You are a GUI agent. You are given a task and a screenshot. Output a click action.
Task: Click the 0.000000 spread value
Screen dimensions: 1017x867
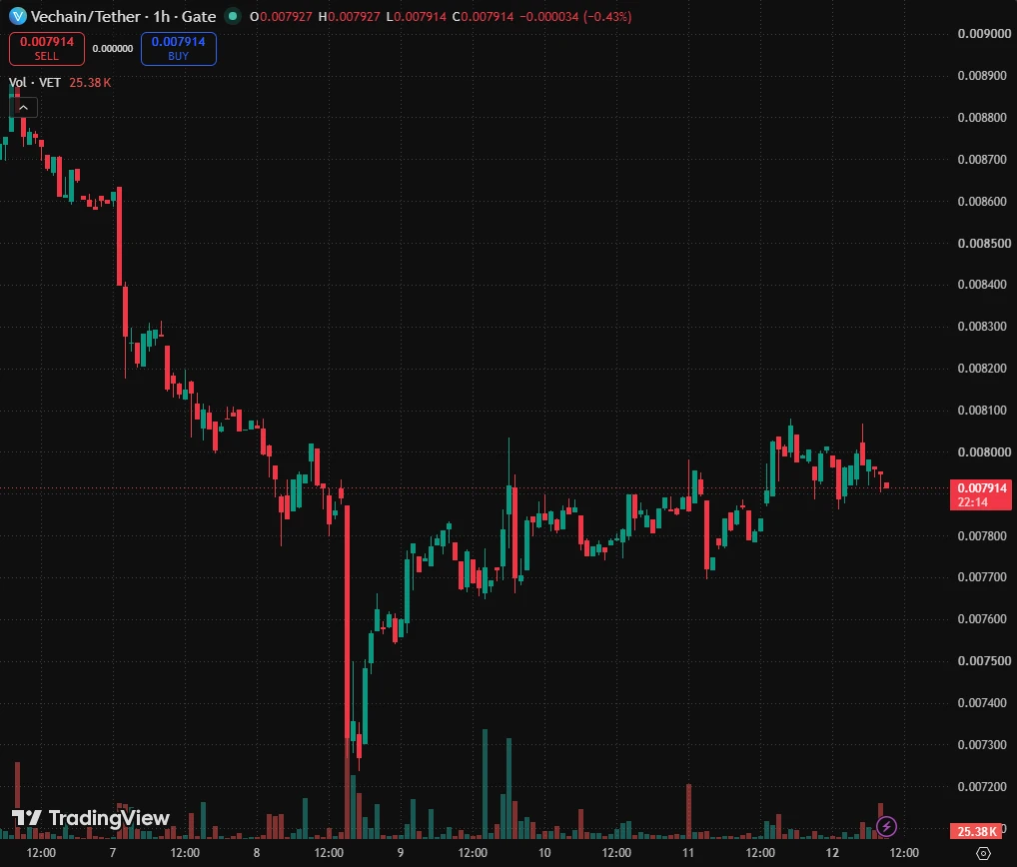112,49
